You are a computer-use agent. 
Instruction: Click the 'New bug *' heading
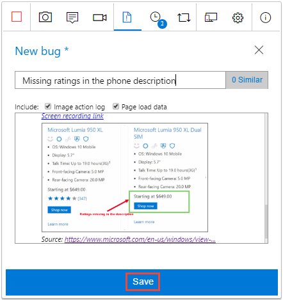(42, 51)
